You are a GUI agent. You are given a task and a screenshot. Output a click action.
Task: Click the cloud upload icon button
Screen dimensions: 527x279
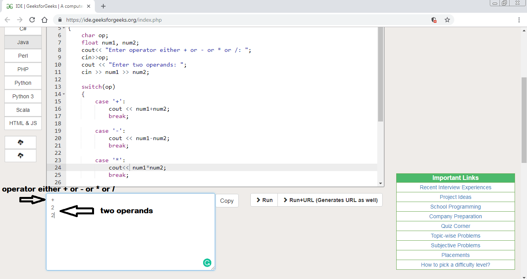[21, 156]
